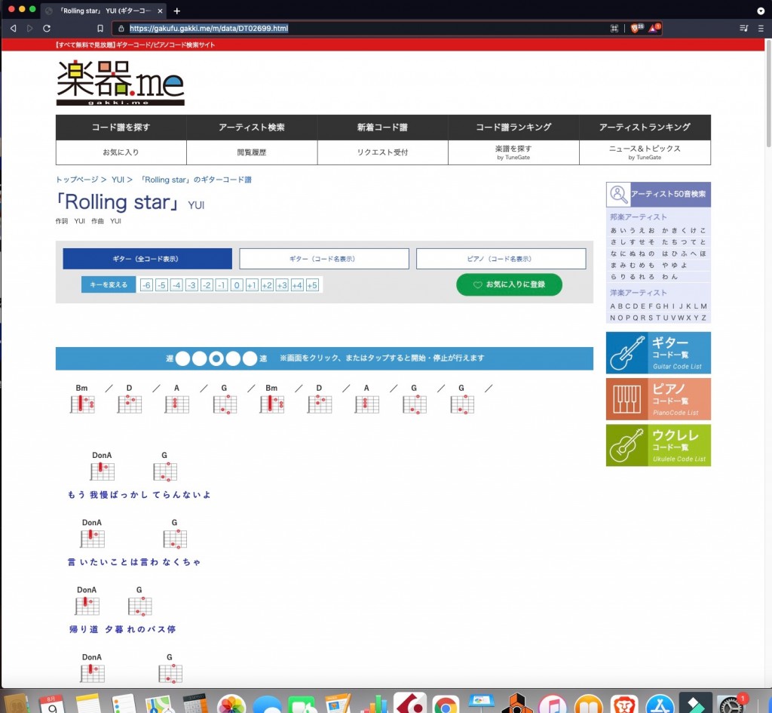This screenshot has height=713, width=772.
Task: Select the slowest speed circle near 遅
Action: pos(182,358)
